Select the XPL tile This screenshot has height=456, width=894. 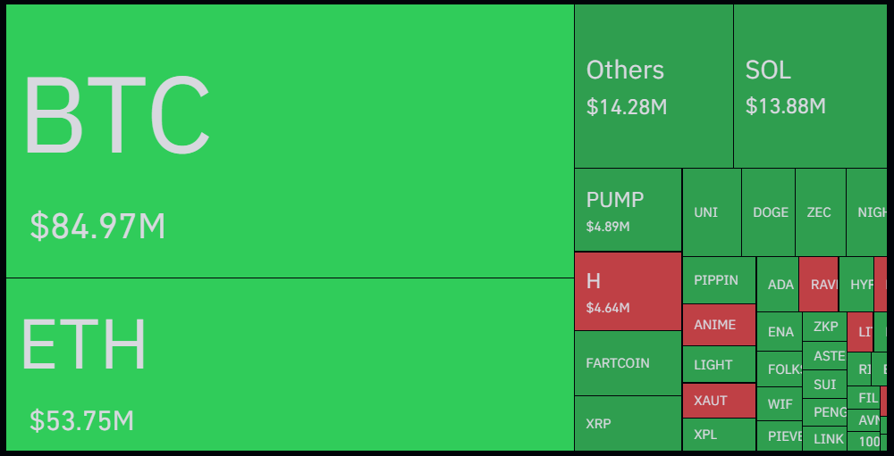tap(719, 435)
